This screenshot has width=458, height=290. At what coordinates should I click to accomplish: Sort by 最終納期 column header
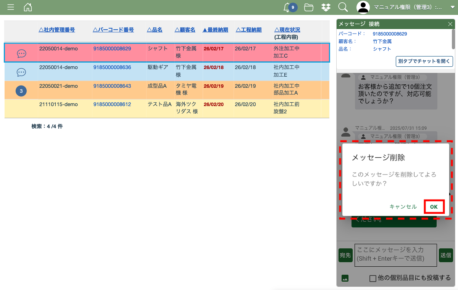[215, 30]
